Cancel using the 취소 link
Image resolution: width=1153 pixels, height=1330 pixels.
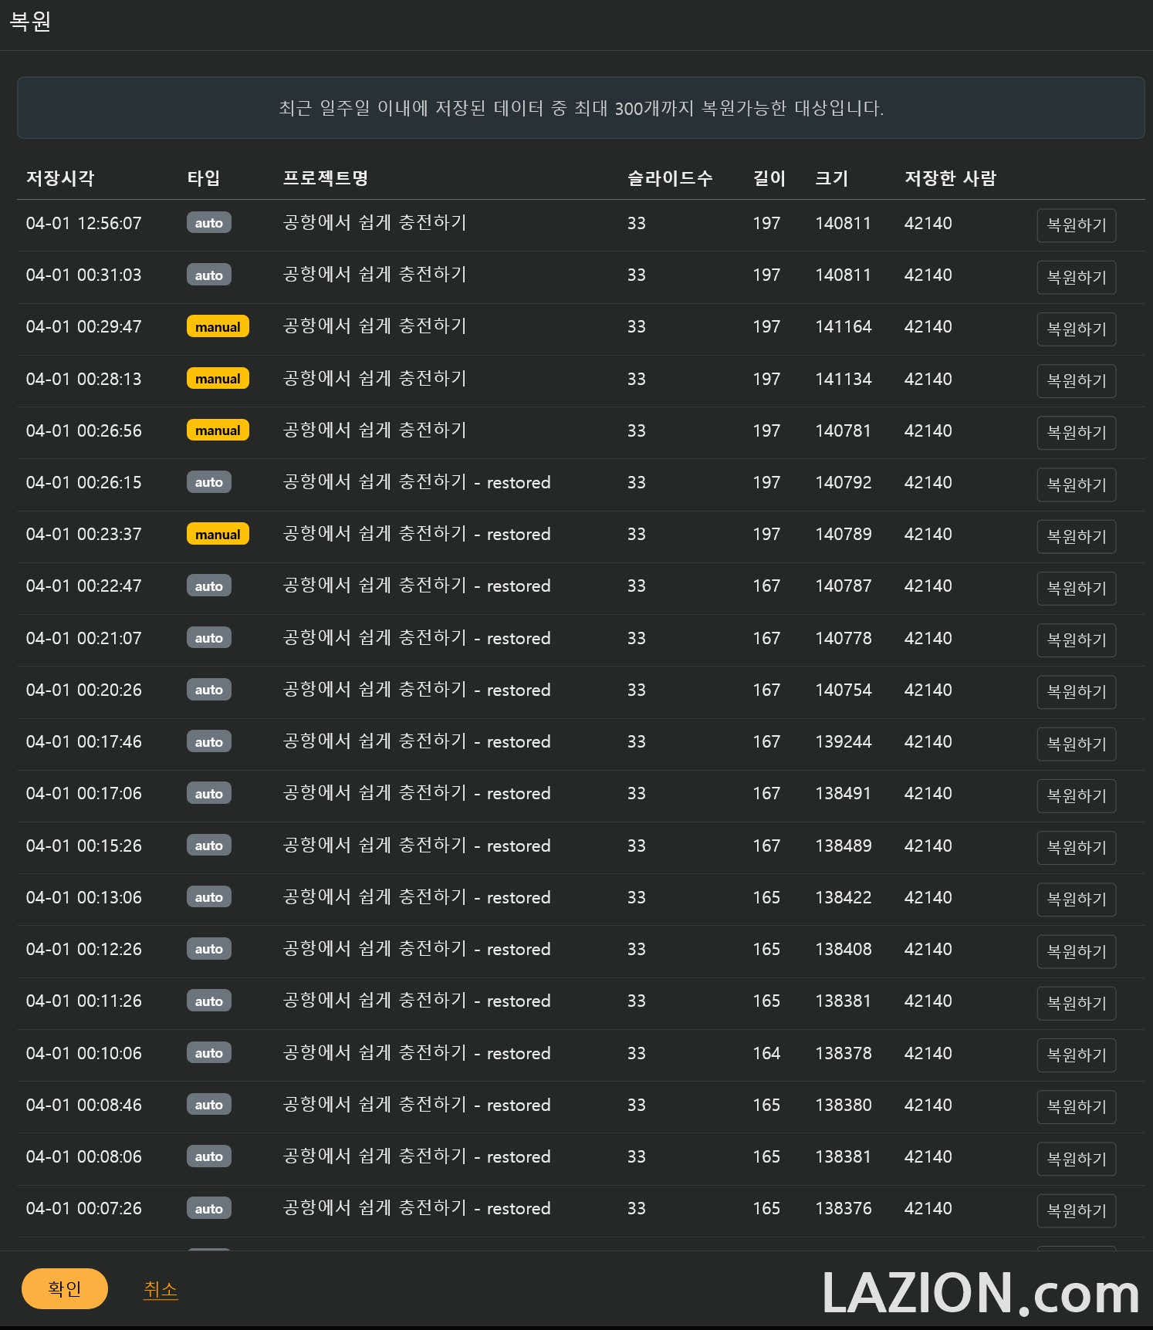point(161,1289)
